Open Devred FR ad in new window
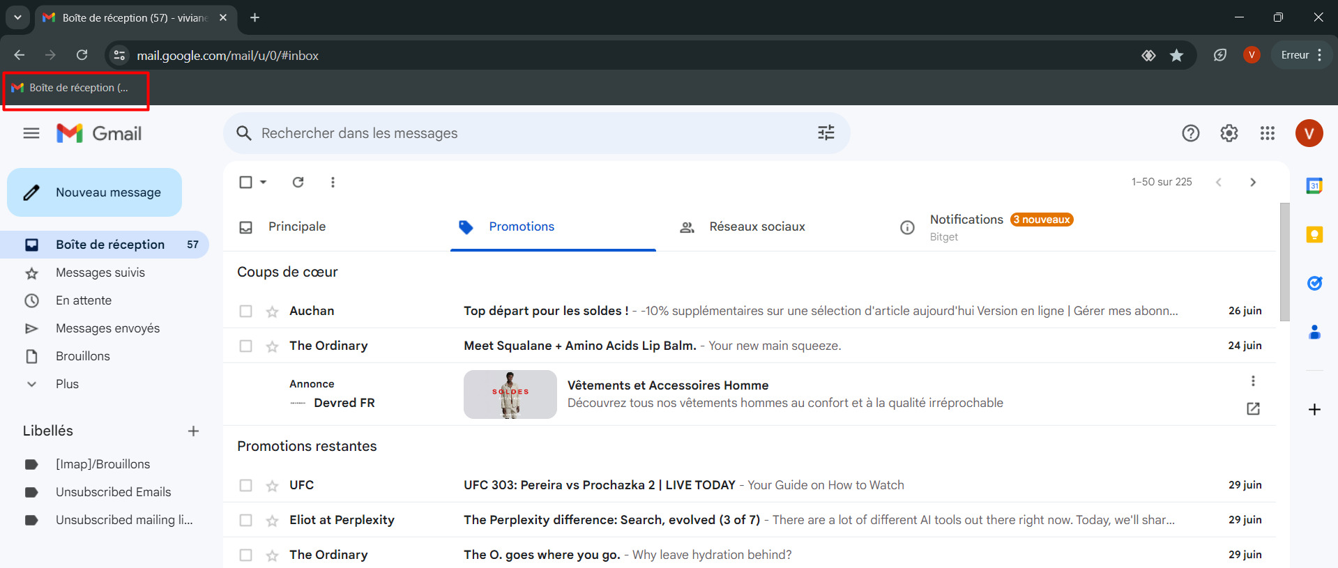Viewport: 1338px width, 568px height. point(1253,408)
